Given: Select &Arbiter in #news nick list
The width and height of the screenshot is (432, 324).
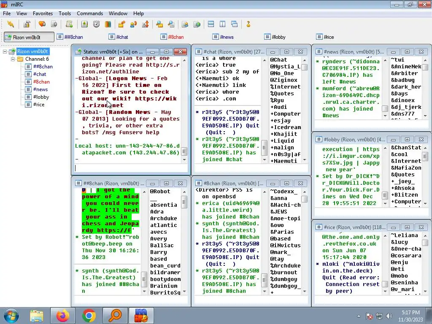Looking at the screenshot, I should coord(404,73).
